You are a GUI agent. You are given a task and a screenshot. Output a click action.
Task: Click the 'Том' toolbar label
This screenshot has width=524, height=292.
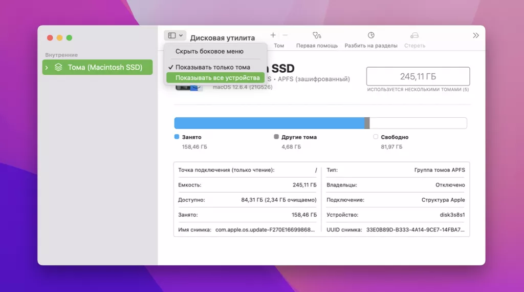click(x=279, y=46)
